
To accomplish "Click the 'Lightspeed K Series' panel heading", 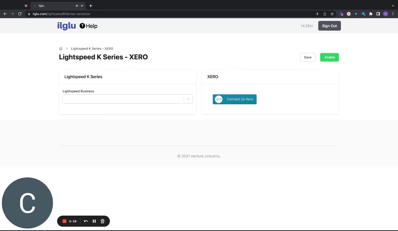I will pos(83,77).
